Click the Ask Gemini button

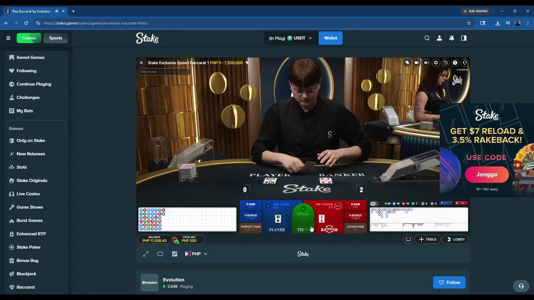475,11
